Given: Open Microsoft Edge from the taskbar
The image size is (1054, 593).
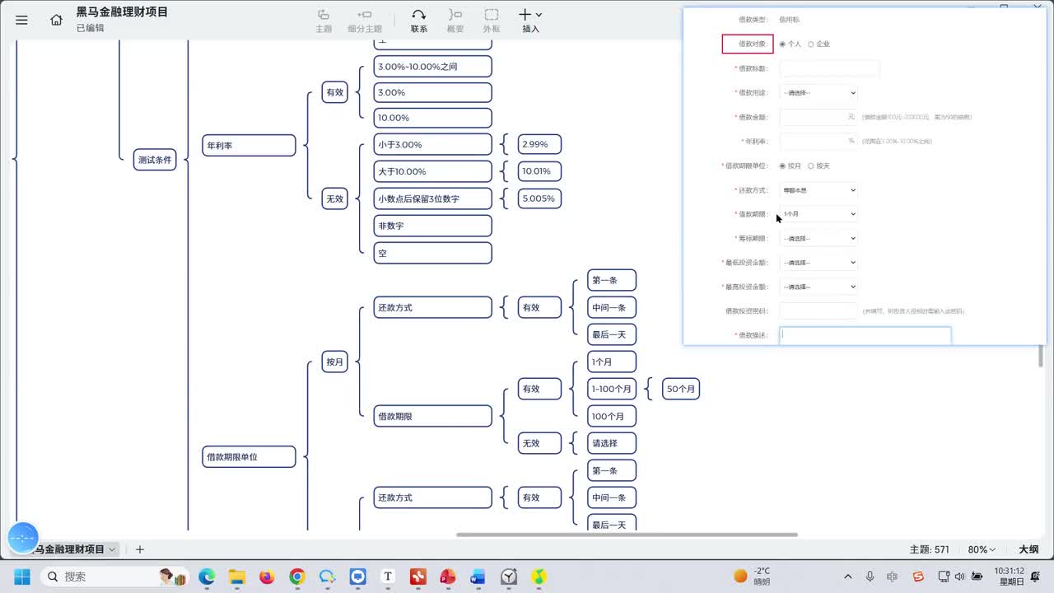Looking at the screenshot, I should coord(206,577).
